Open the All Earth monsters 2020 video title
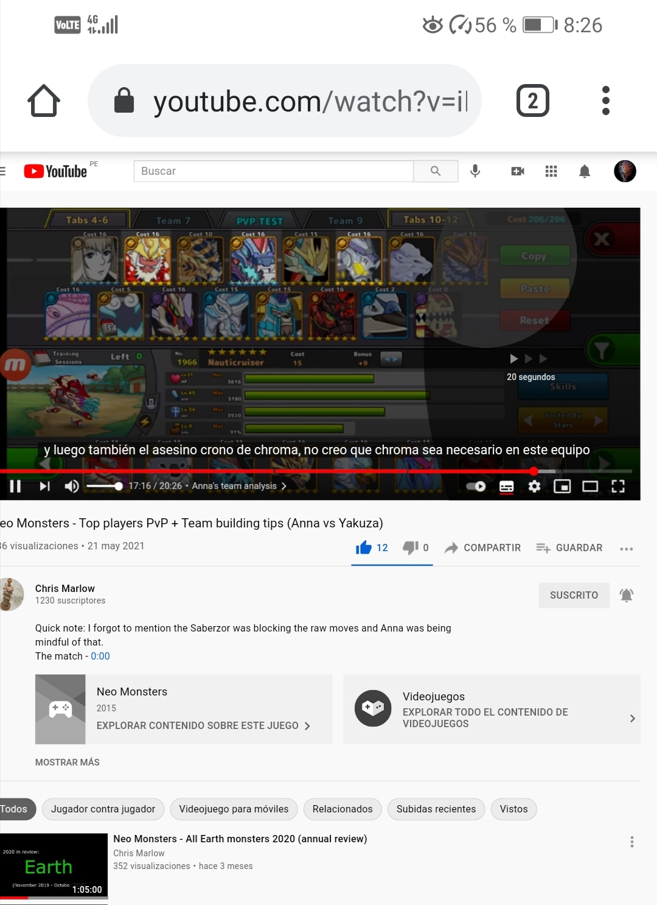This screenshot has width=657, height=905. pos(240,839)
